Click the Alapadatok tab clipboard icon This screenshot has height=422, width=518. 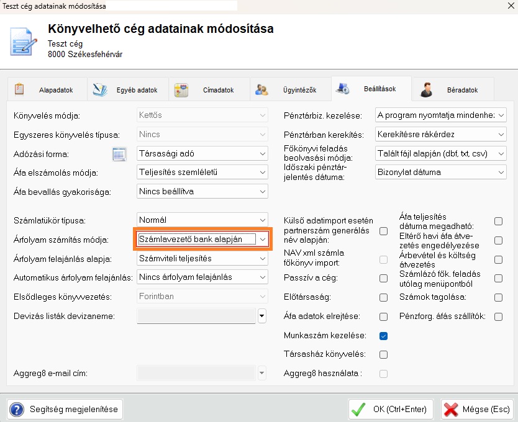pos(19,89)
